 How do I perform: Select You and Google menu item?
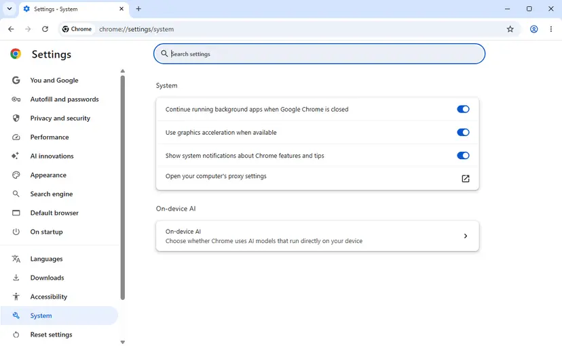(x=59, y=81)
